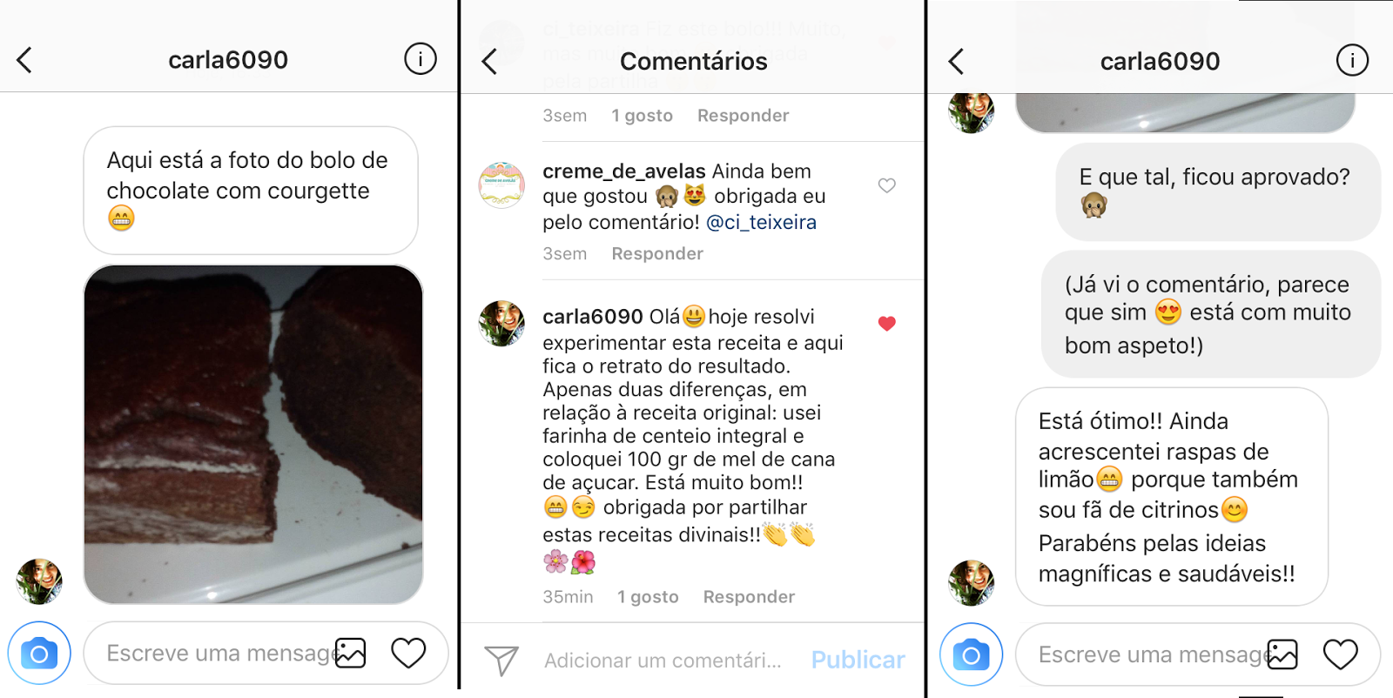Go back from Comentários screen
This screenshot has height=698, width=1393.
point(489,61)
